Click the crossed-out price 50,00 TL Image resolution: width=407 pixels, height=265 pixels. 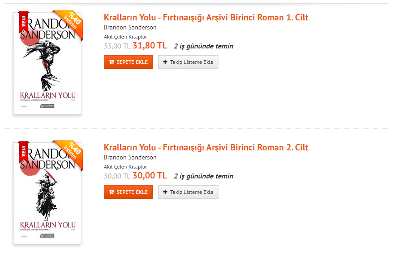pos(117,176)
